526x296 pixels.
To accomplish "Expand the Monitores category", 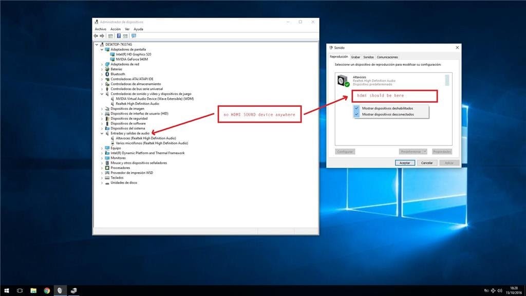I will 102,158.
